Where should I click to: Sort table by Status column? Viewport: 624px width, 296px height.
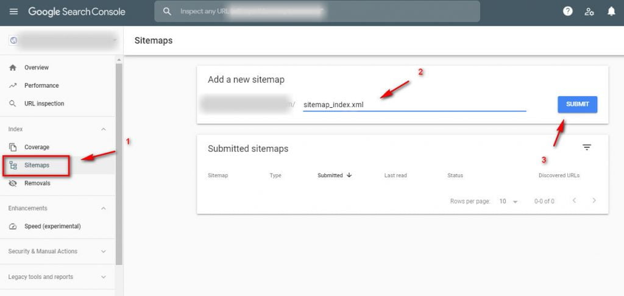click(x=455, y=175)
